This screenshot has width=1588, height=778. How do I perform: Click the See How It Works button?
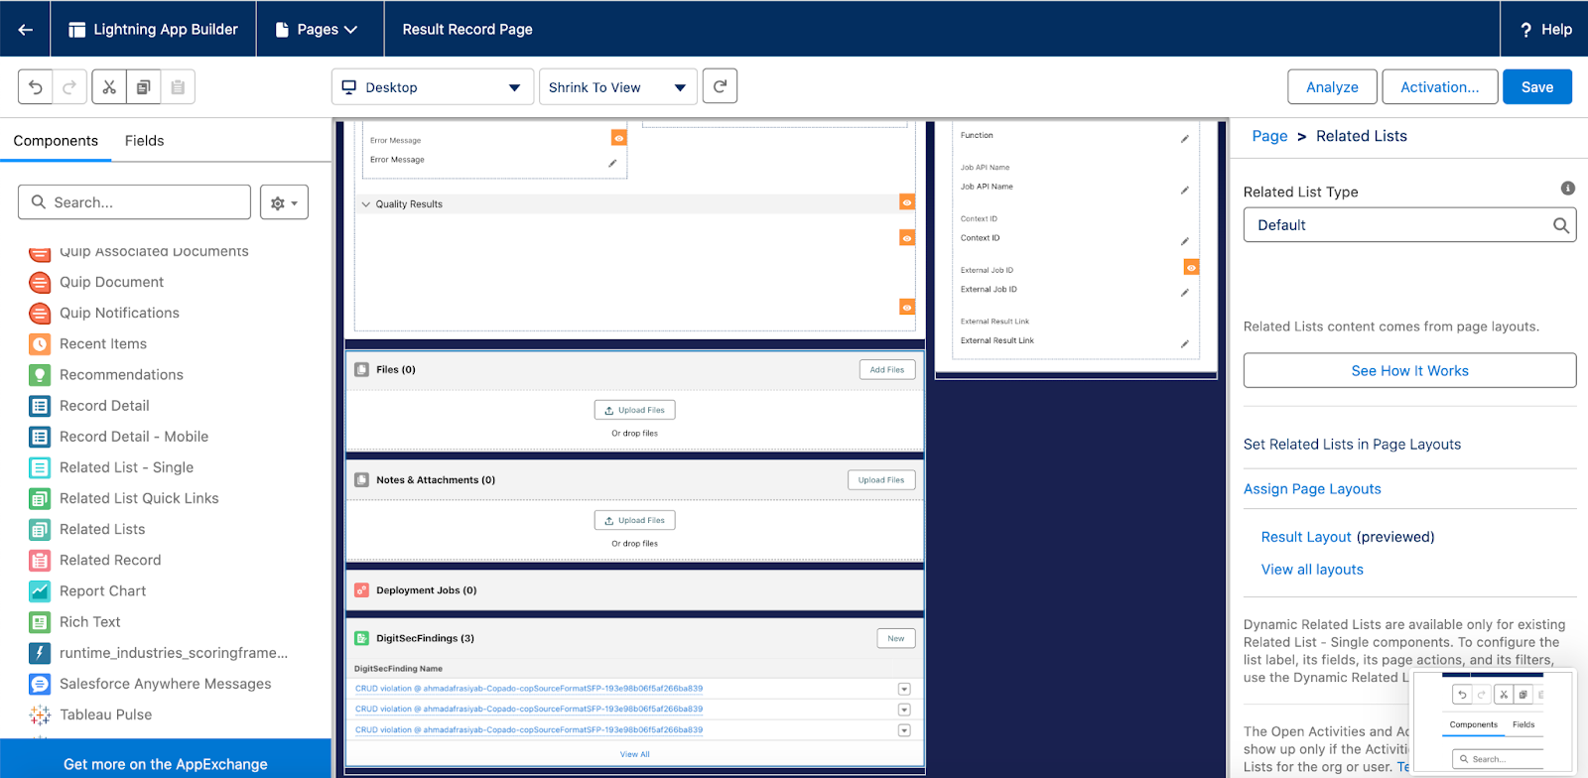[1409, 370]
